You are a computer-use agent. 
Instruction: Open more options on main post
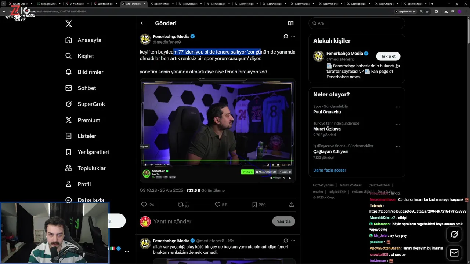point(293,36)
